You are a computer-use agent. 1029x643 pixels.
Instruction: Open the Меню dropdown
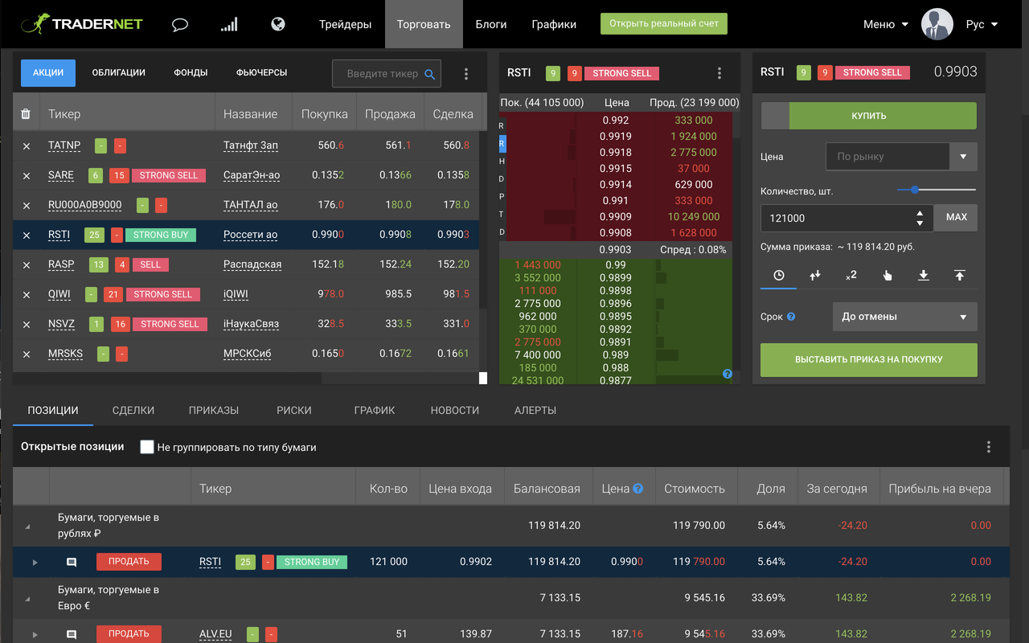click(886, 24)
